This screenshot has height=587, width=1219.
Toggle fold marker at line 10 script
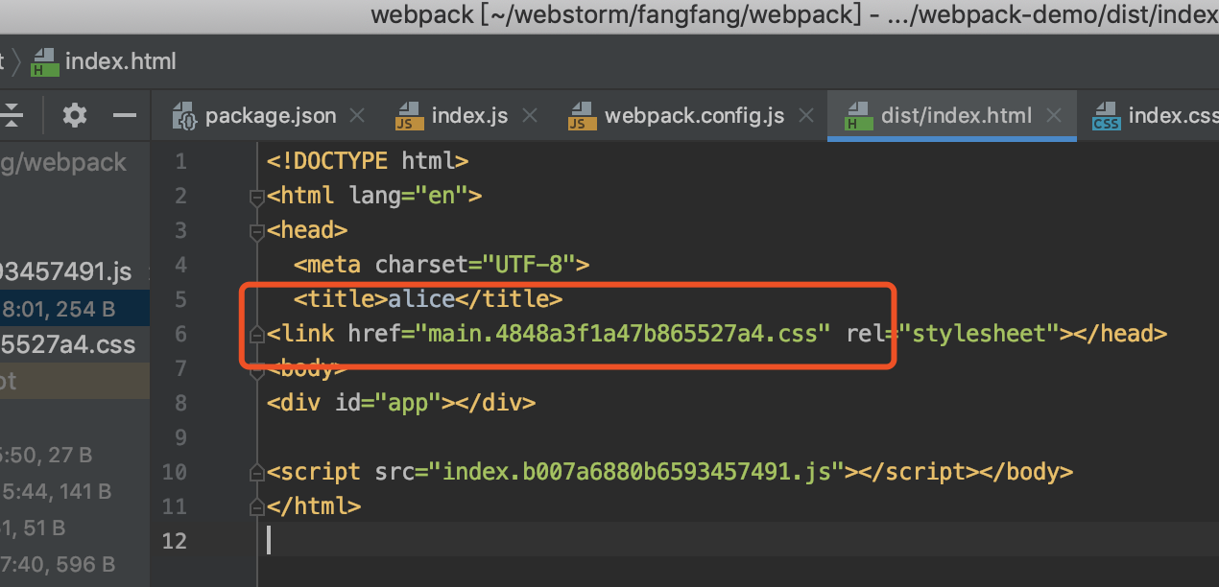pyautogui.click(x=256, y=473)
